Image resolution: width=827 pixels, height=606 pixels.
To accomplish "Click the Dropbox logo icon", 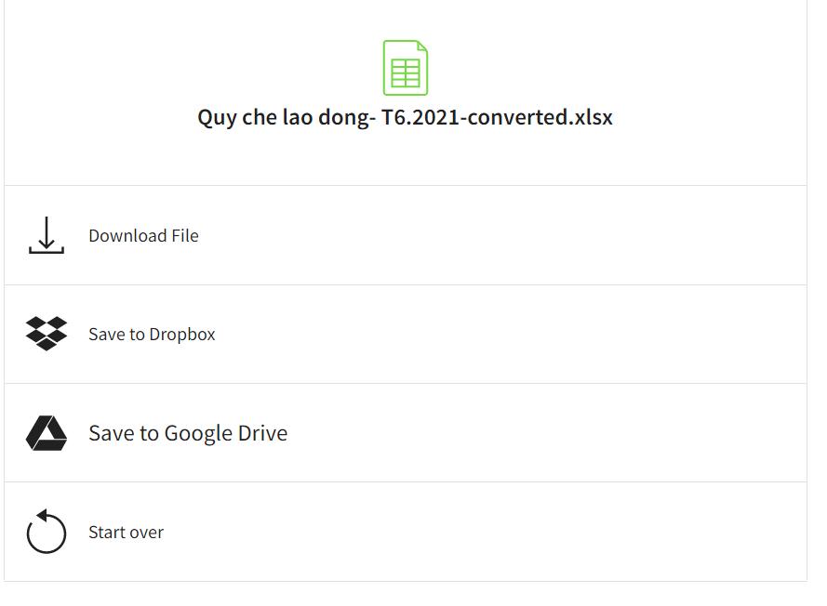I will click(x=47, y=334).
